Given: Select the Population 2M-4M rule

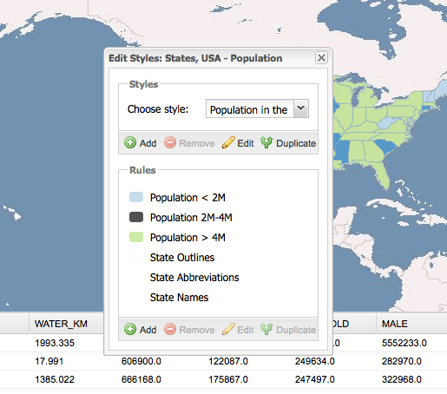Looking at the screenshot, I should (x=191, y=218).
